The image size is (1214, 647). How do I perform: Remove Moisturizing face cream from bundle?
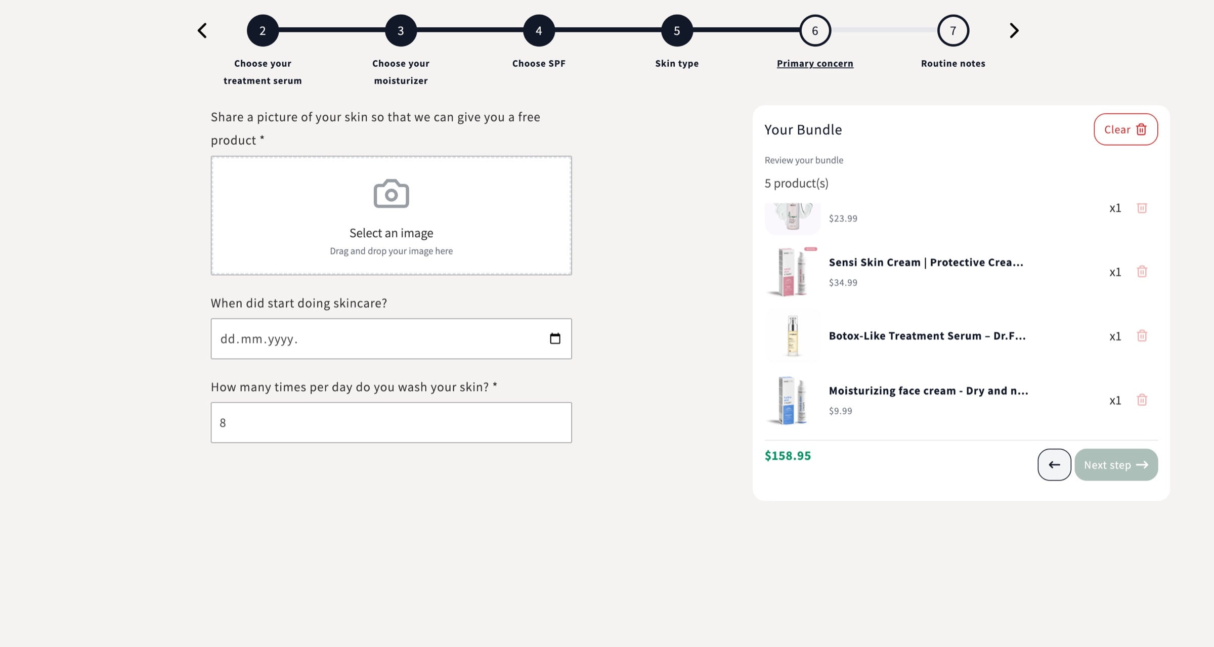tap(1142, 400)
